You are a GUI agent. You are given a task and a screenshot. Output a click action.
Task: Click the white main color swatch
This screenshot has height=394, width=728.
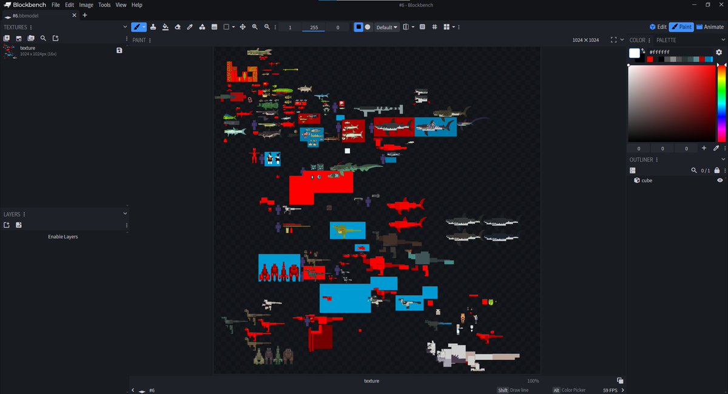pyautogui.click(x=634, y=53)
